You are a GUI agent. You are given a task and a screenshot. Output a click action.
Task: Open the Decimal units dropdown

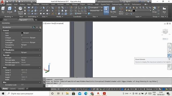pyautogui.click(x=150, y=89)
